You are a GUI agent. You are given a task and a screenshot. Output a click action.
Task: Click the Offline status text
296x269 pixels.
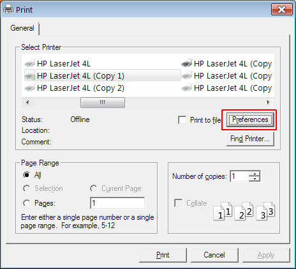(80, 119)
